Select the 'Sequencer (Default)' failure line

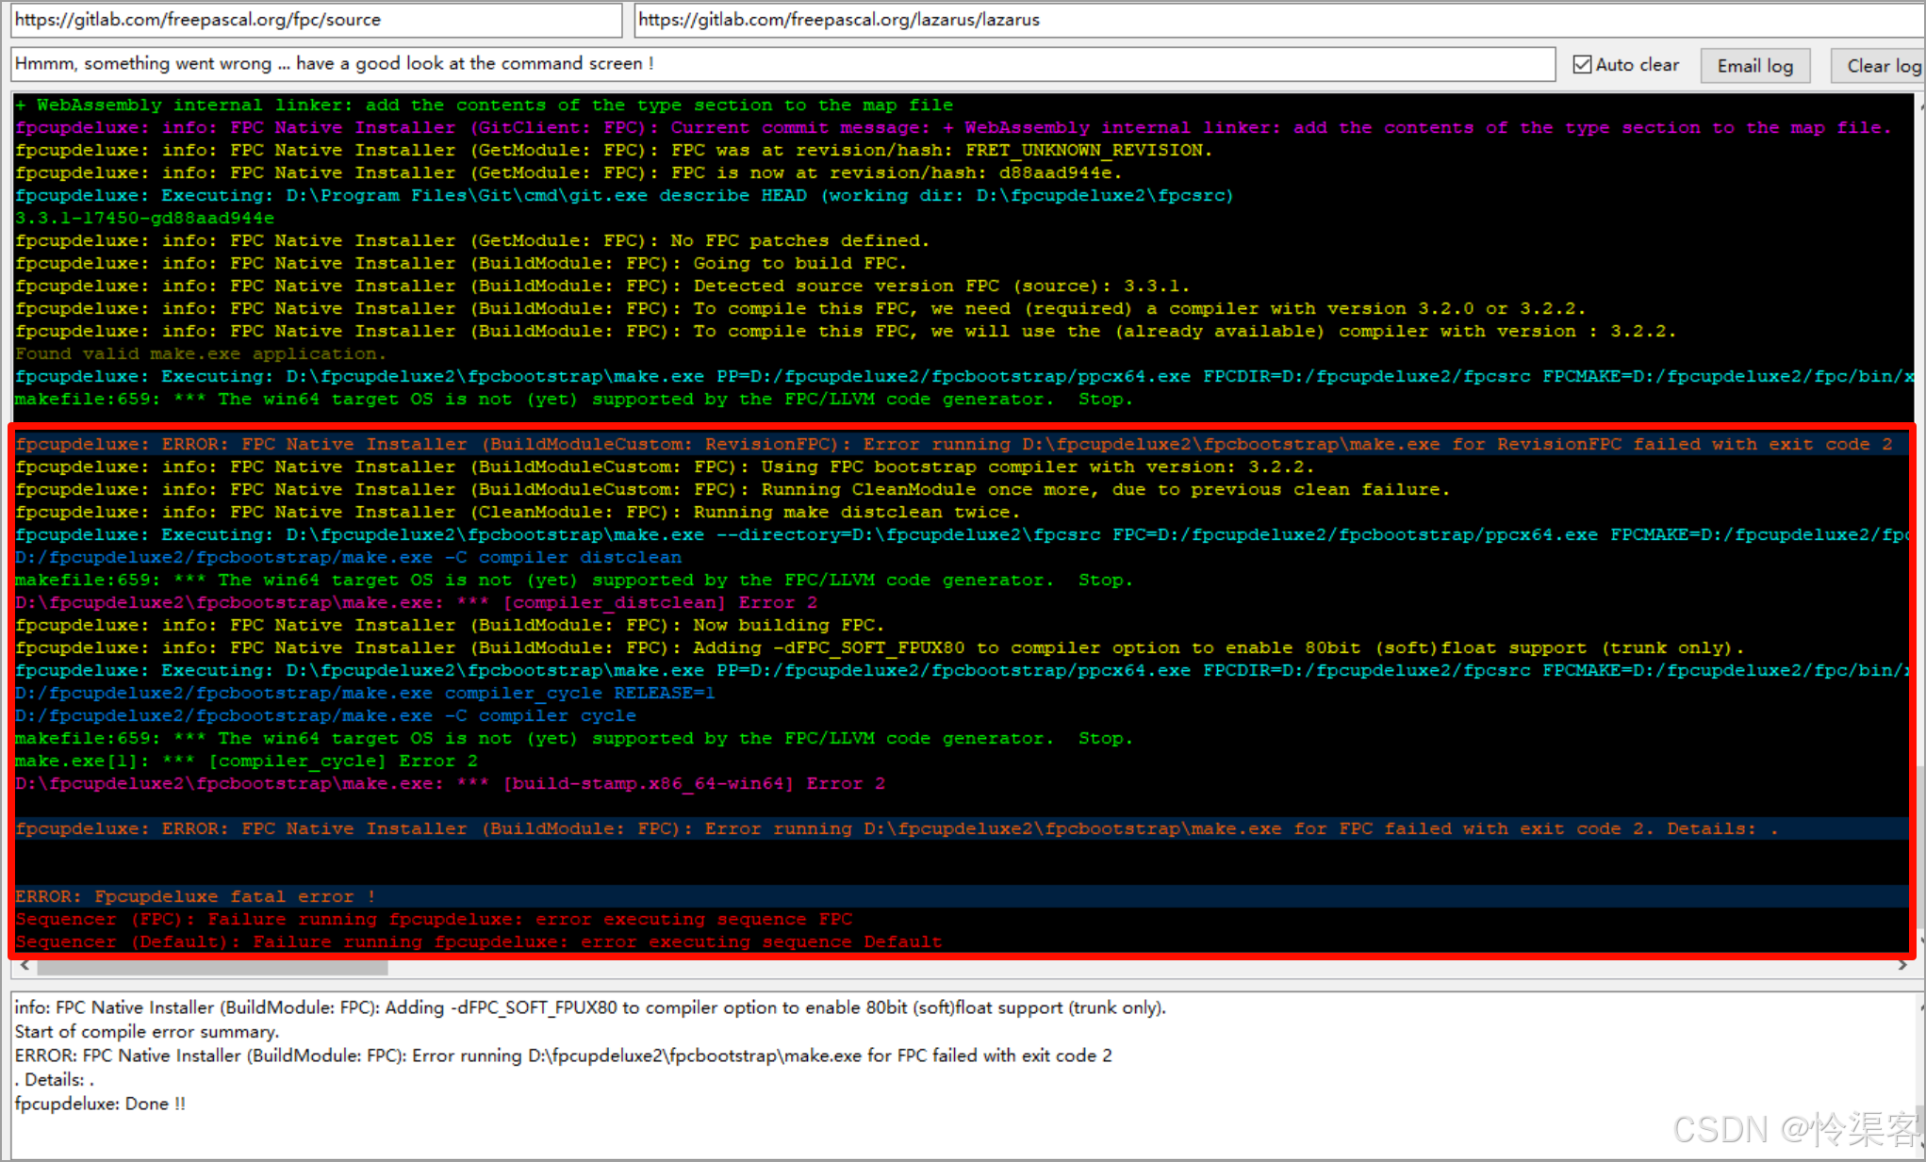pos(478,941)
